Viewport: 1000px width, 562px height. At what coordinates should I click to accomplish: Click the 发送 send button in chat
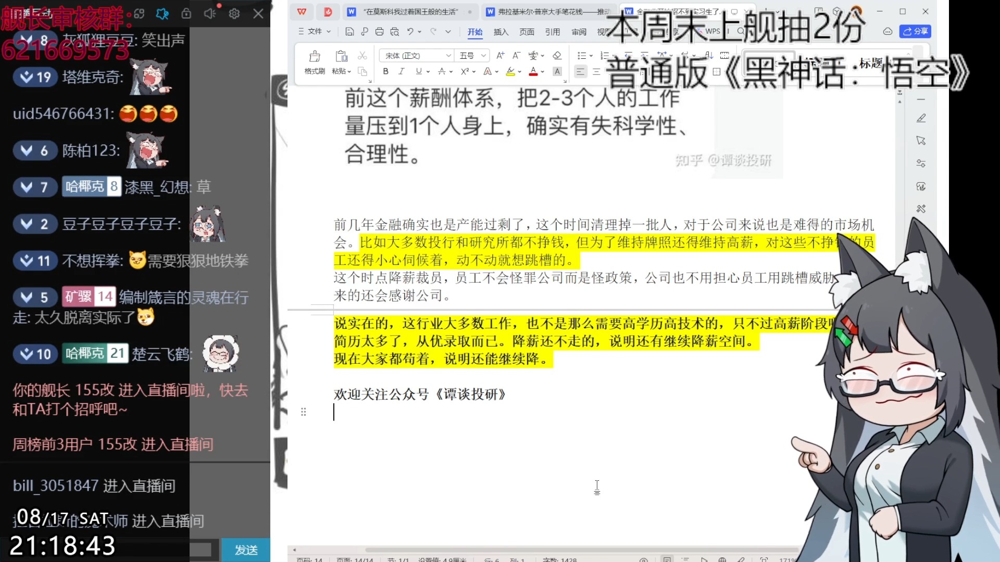[x=246, y=550]
